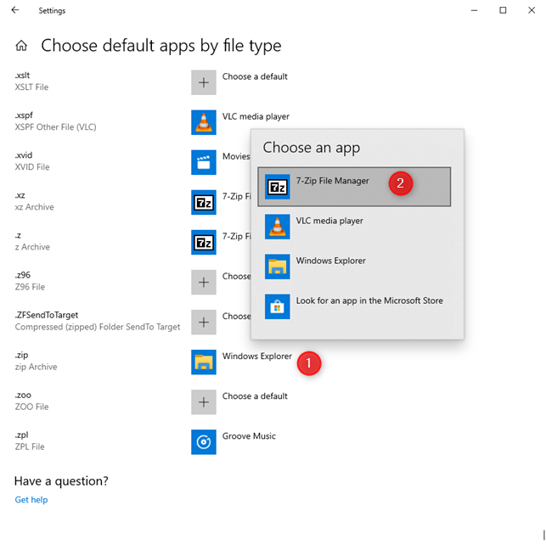Click VLC icon in Choose an app
Viewport: 546px width, 550px height.
coord(277,227)
